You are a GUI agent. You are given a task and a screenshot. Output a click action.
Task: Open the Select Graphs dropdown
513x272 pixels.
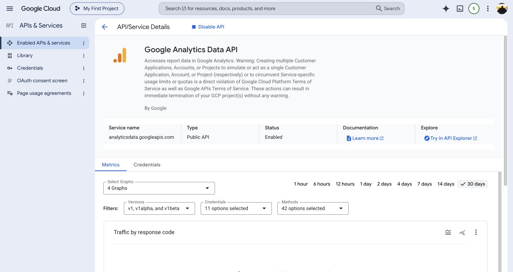(x=159, y=188)
